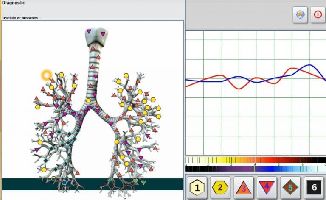Image resolution: width=326 pixels, height=200 pixels.
Task: Click the 'Trachée et bronches' label
Action: [20, 18]
